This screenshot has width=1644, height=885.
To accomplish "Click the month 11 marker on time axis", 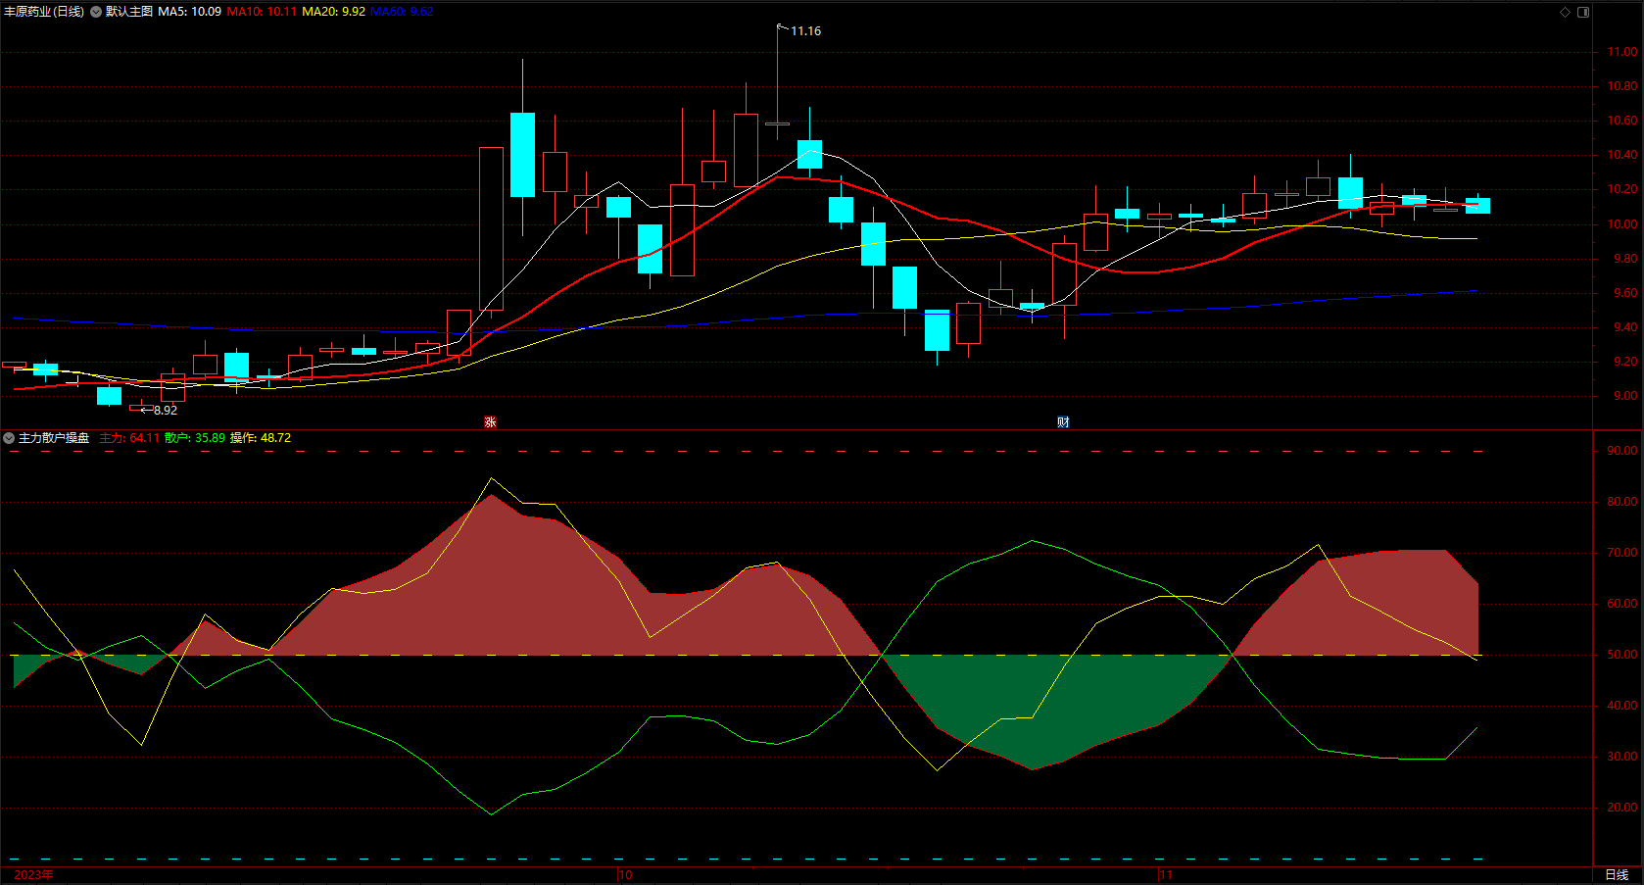I will click(x=1166, y=874).
